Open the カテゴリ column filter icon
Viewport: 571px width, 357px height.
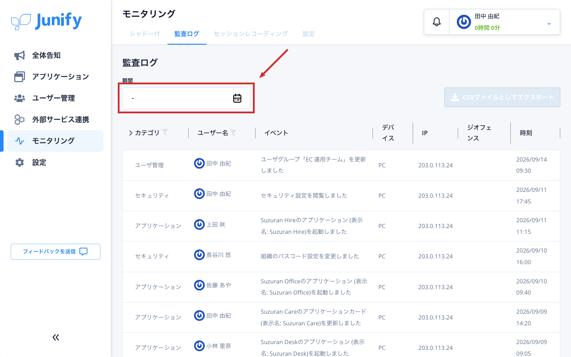click(x=165, y=132)
